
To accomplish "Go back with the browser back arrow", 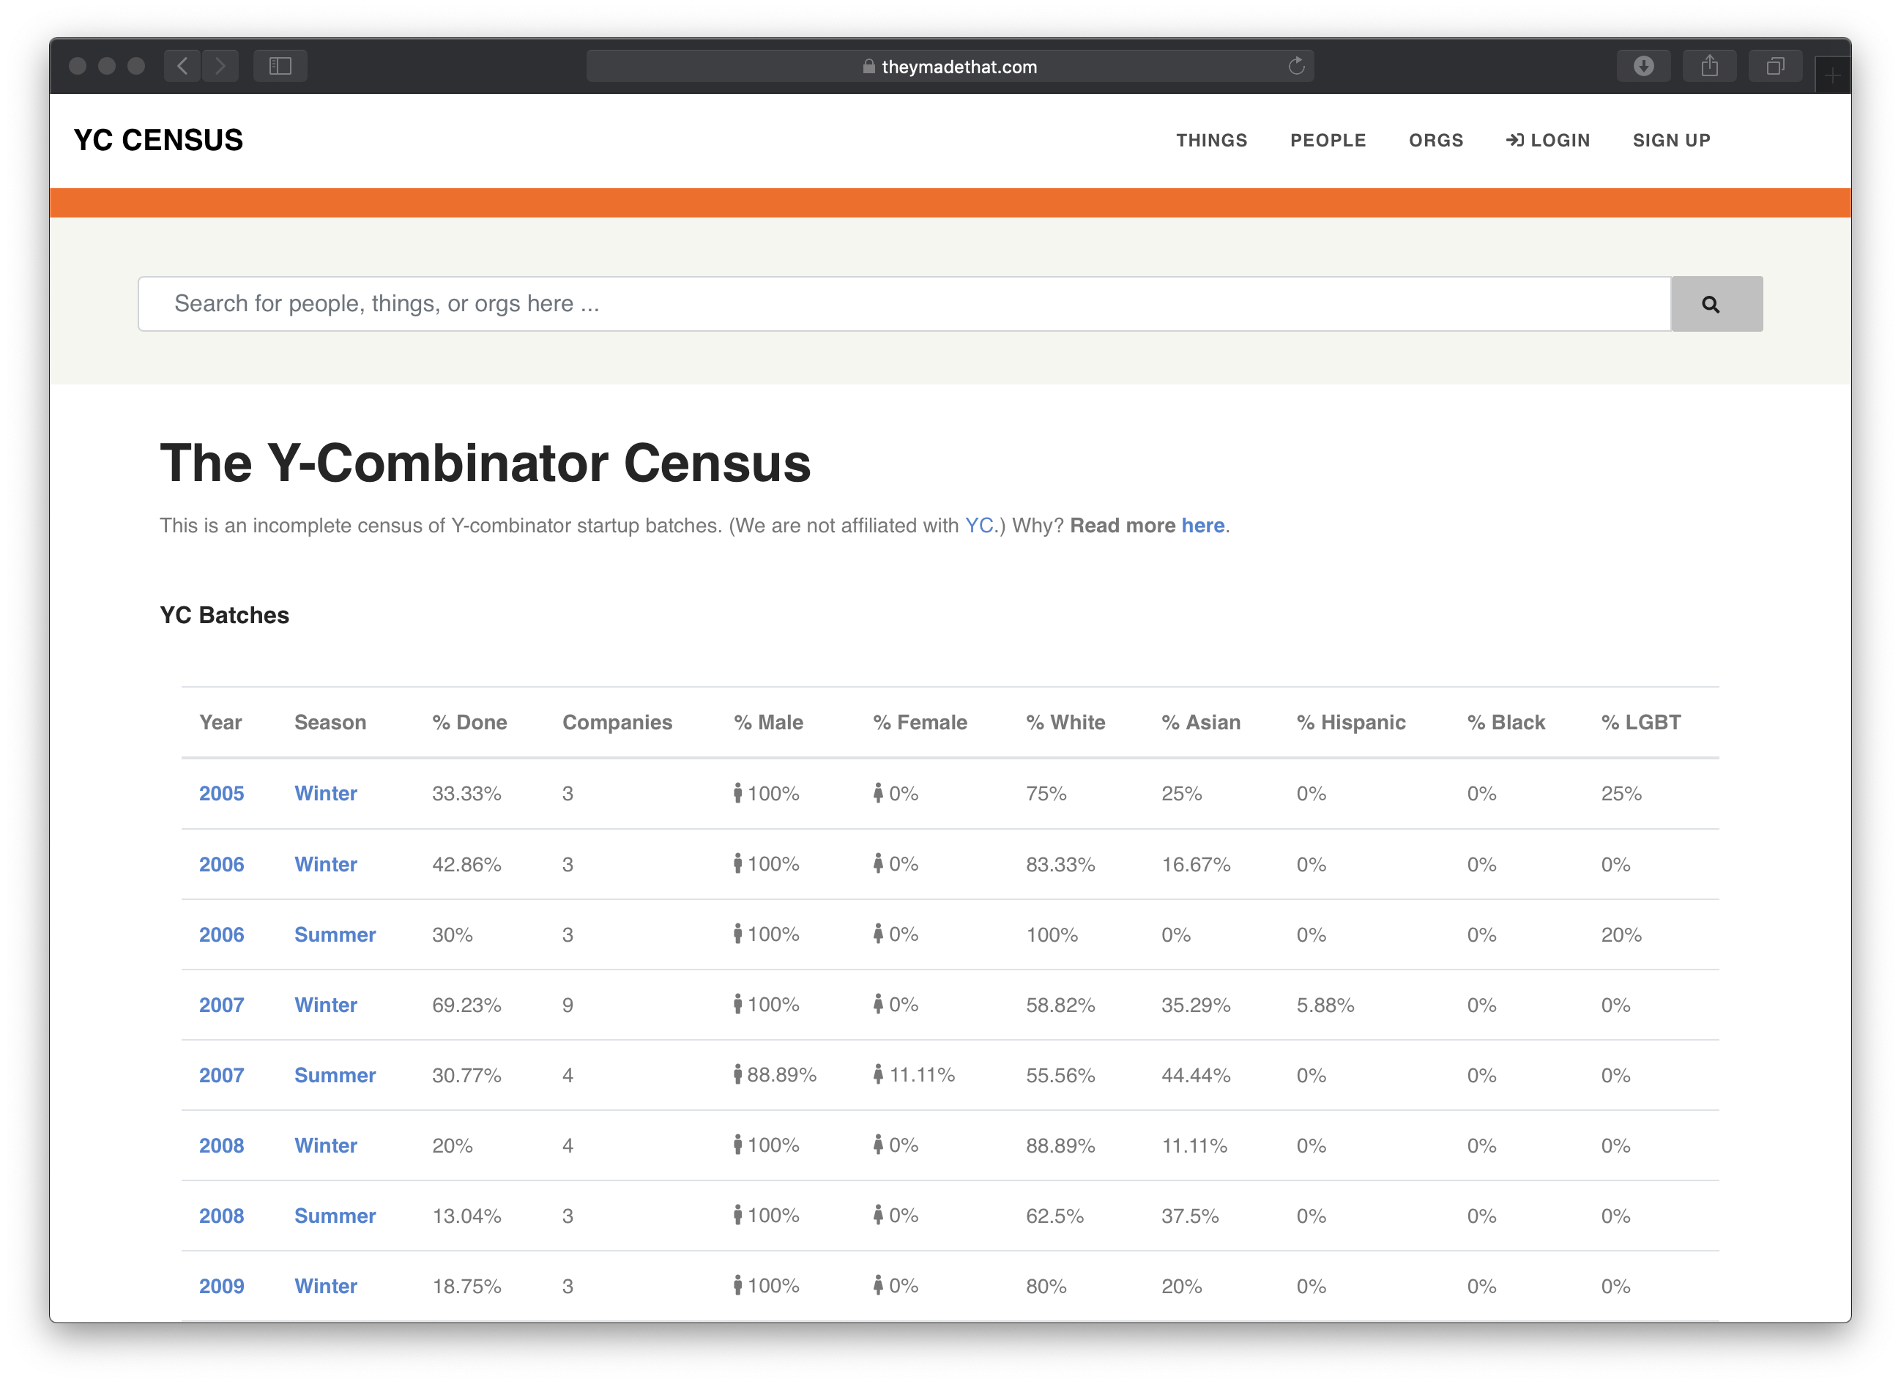I will (183, 66).
